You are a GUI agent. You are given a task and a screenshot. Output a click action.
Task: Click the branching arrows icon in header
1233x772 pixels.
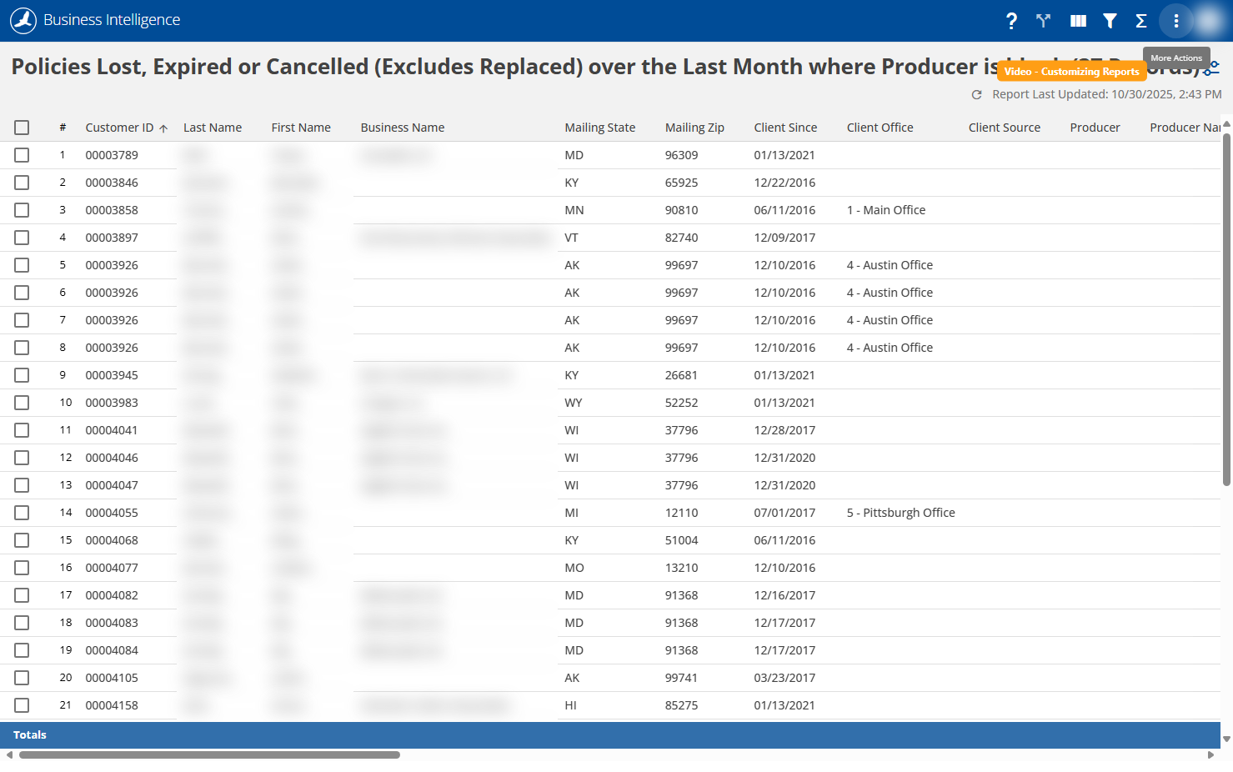click(1043, 21)
